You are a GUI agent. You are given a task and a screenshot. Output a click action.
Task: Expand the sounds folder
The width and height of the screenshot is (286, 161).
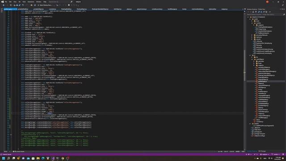(x=252, y=39)
